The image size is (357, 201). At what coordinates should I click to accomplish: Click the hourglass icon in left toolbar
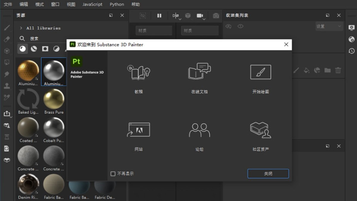pos(7,137)
